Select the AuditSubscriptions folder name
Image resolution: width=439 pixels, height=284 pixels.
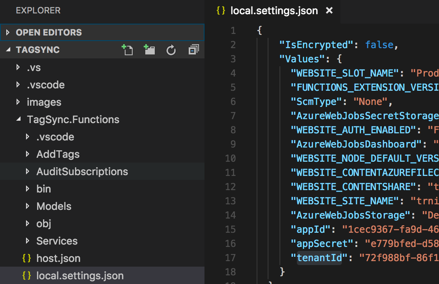pyautogui.click(x=82, y=172)
